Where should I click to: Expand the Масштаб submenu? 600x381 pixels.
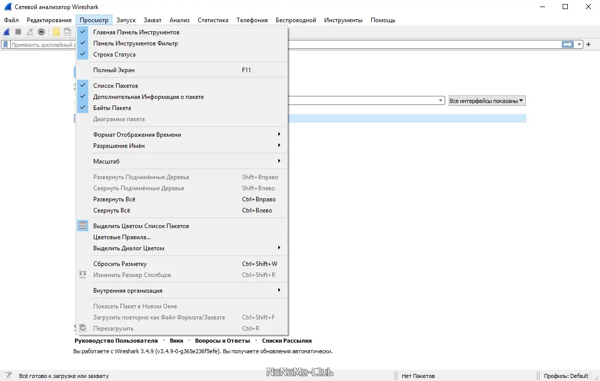point(182,161)
